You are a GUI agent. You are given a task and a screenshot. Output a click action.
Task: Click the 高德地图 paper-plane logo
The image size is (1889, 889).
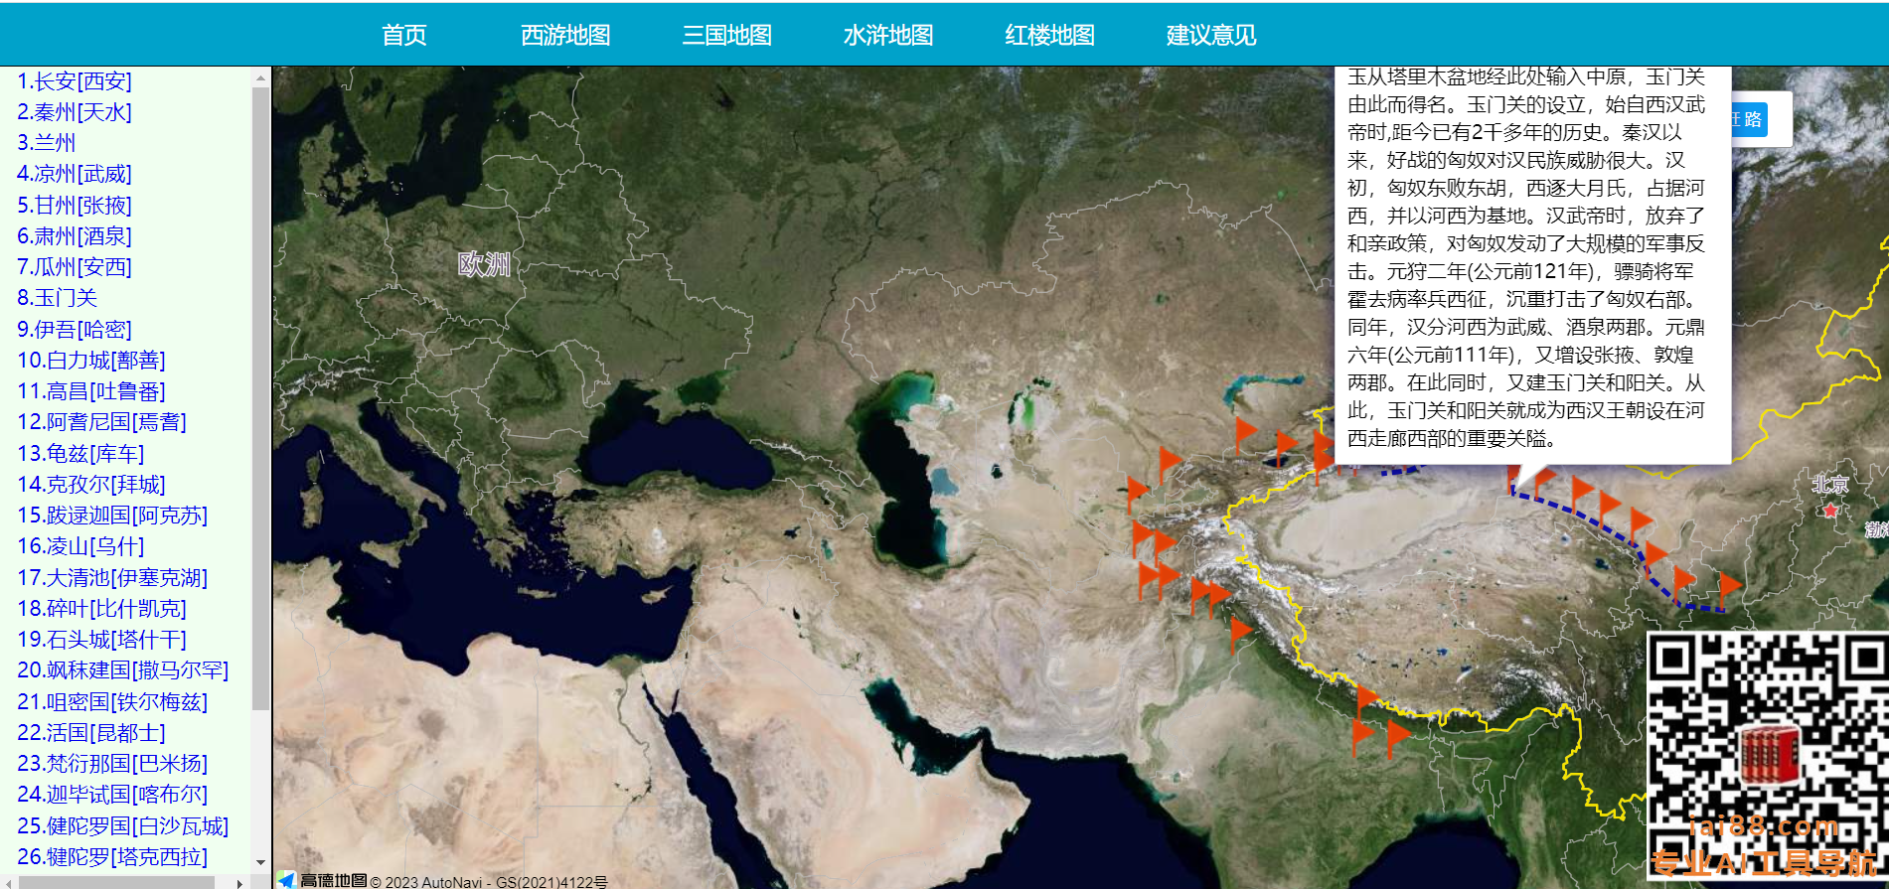tap(286, 880)
